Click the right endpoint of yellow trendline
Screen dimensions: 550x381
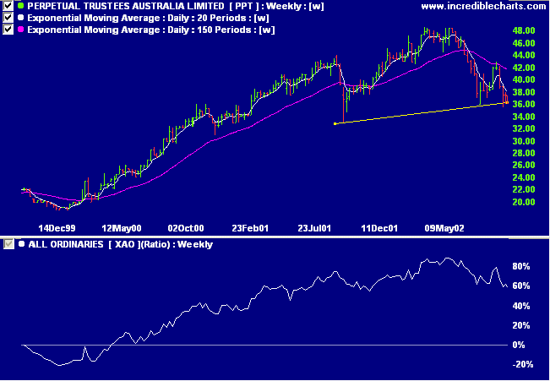507,103
